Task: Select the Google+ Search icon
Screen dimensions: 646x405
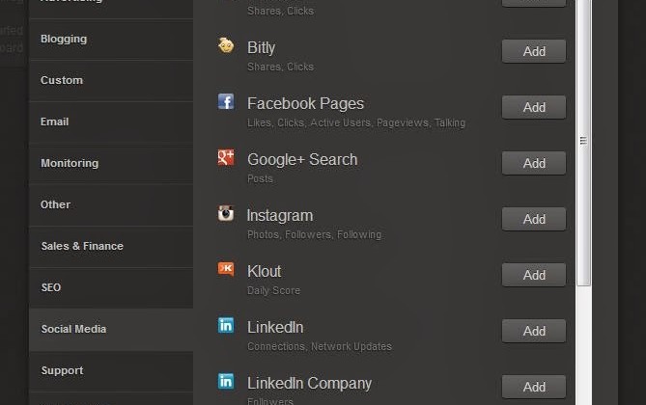Action: pyautogui.click(x=226, y=157)
